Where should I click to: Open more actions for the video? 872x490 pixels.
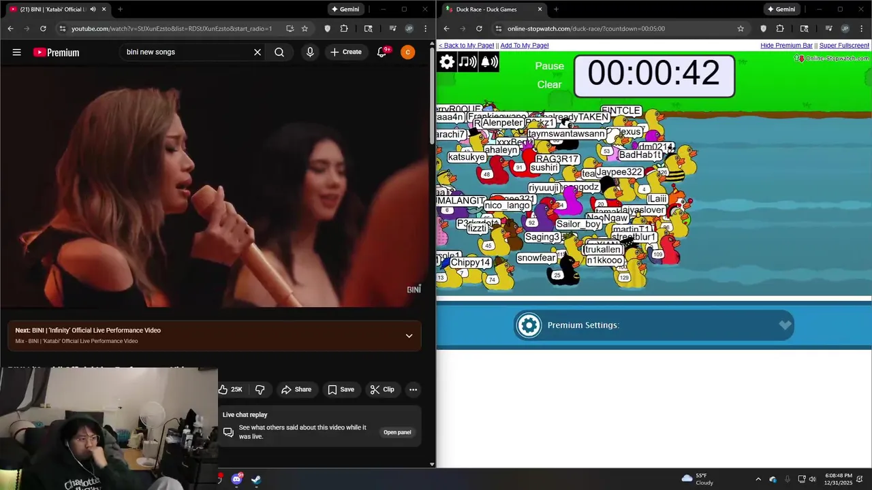click(413, 389)
